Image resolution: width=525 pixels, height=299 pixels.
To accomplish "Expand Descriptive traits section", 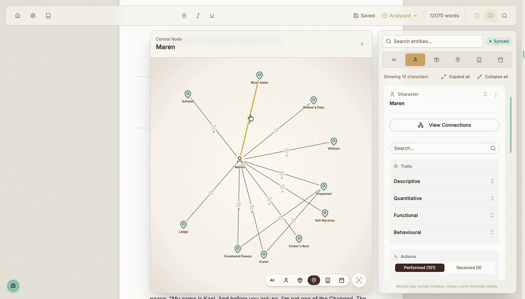I will [x=444, y=181].
